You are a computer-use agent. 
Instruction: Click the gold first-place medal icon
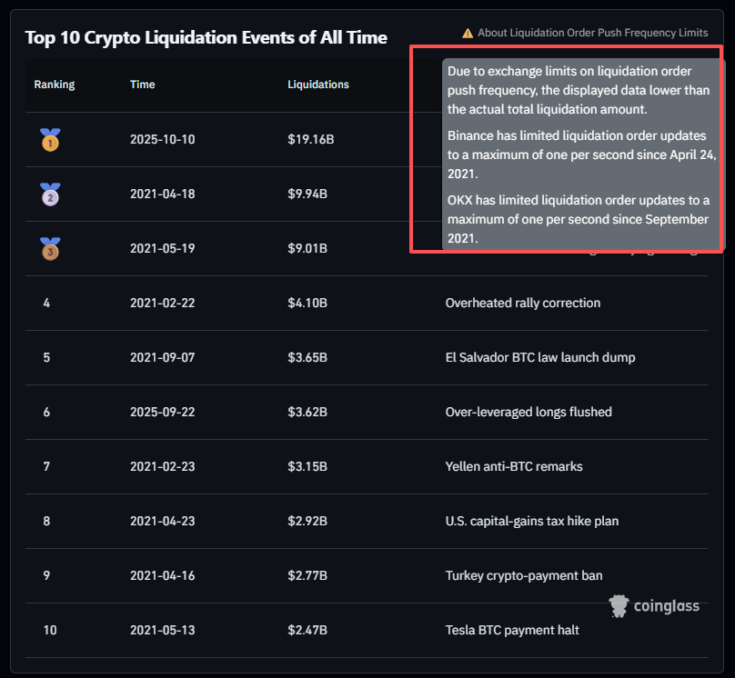coord(50,140)
